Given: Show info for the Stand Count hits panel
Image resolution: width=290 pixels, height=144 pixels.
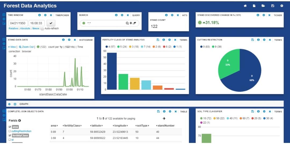Looking at the screenshot, I should (x=166, y=15).
